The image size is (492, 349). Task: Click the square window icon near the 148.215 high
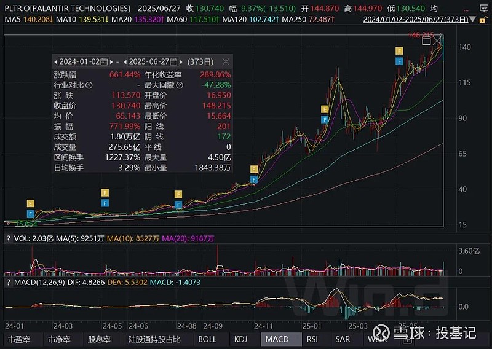point(426,41)
